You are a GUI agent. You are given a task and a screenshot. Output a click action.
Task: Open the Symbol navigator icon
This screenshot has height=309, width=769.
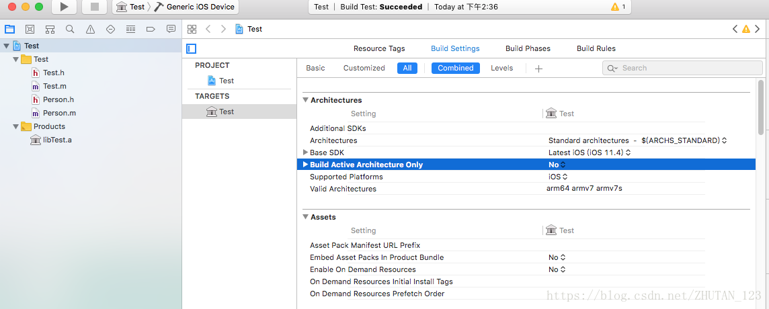tap(50, 29)
